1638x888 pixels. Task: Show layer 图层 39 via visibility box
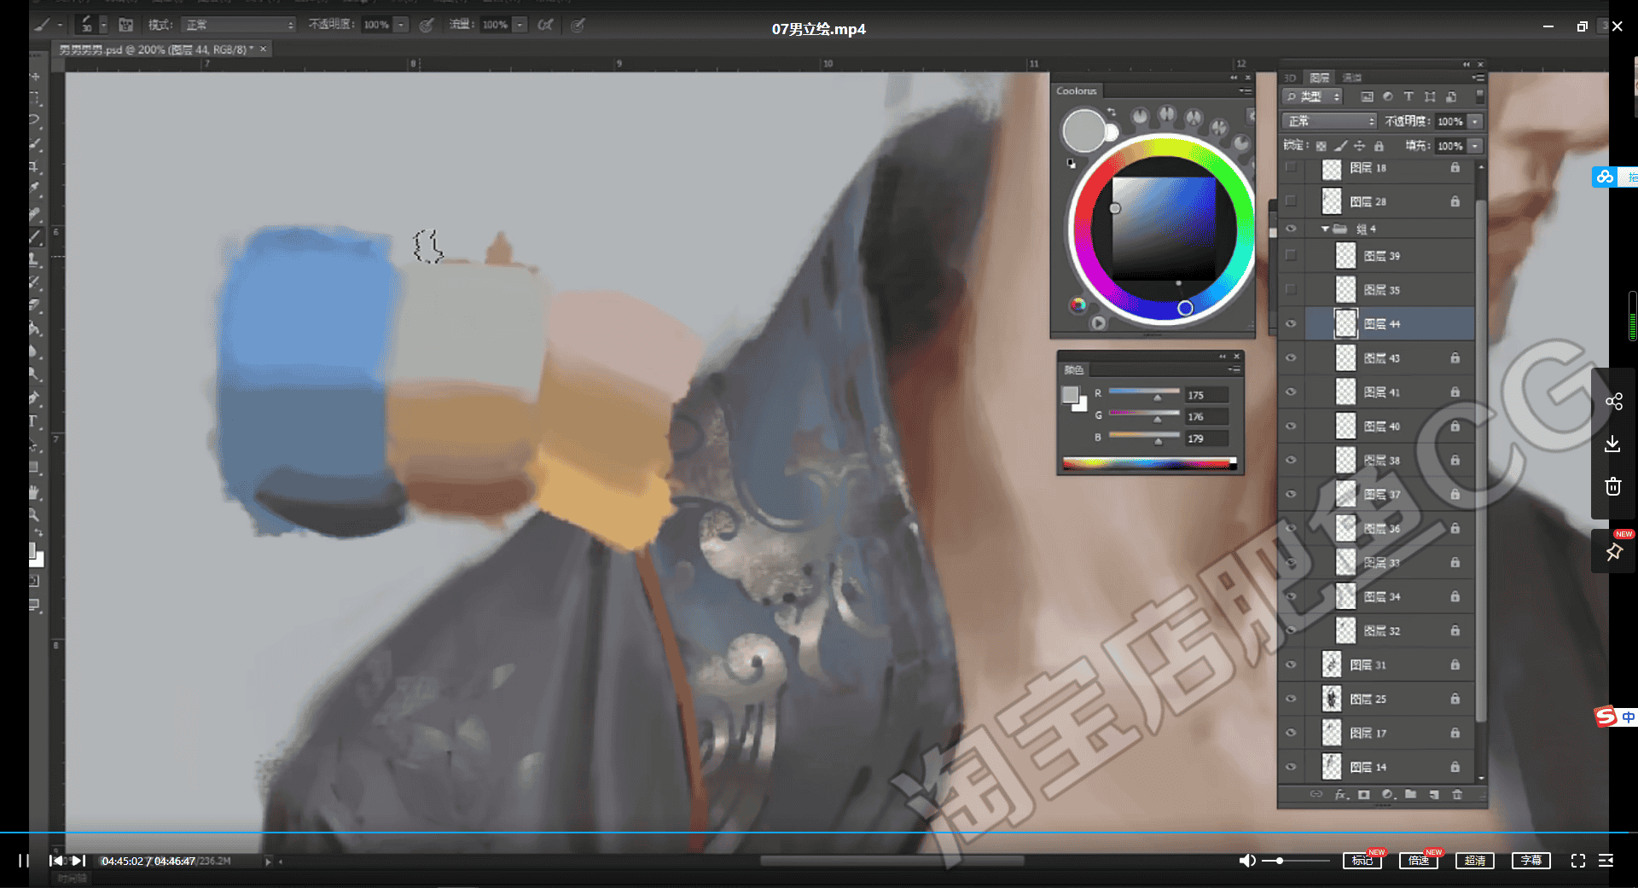pyautogui.click(x=1291, y=255)
